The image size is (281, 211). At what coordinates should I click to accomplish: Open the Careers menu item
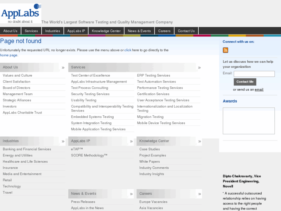[x=164, y=31]
